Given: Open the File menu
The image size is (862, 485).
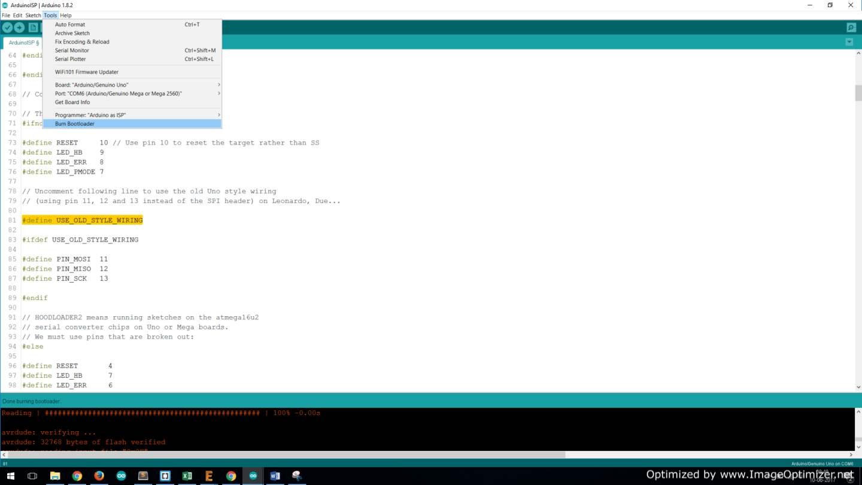Looking at the screenshot, I should pyautogui.click(x=6, y=15).
